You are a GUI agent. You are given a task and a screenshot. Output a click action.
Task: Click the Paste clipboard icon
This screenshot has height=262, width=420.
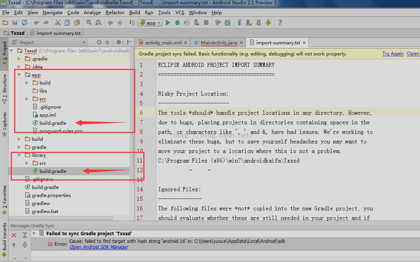point(77,23)
